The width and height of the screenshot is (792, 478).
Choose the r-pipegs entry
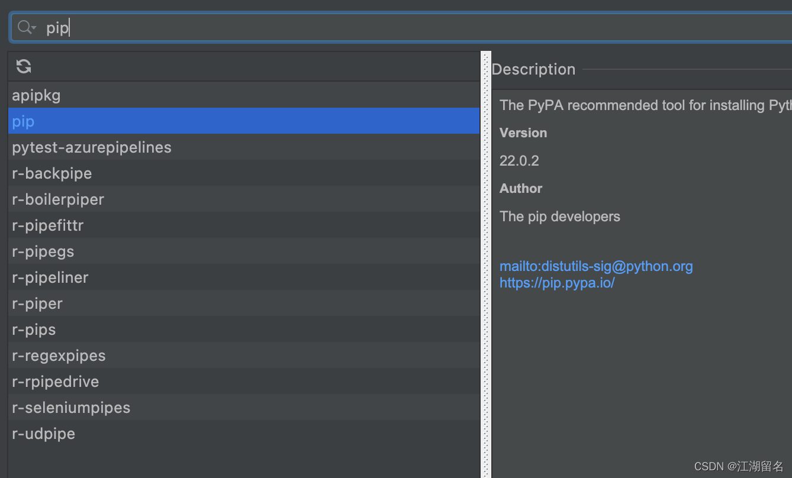tap(43, 251)
